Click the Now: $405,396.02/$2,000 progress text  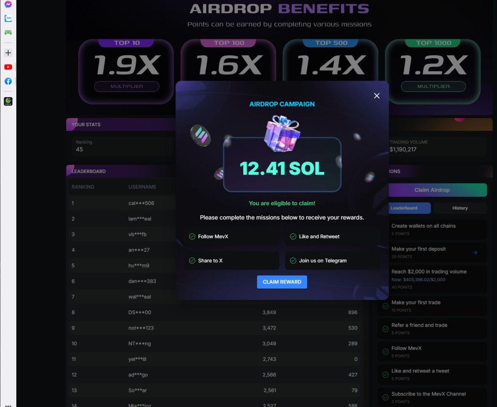point(418,280)
